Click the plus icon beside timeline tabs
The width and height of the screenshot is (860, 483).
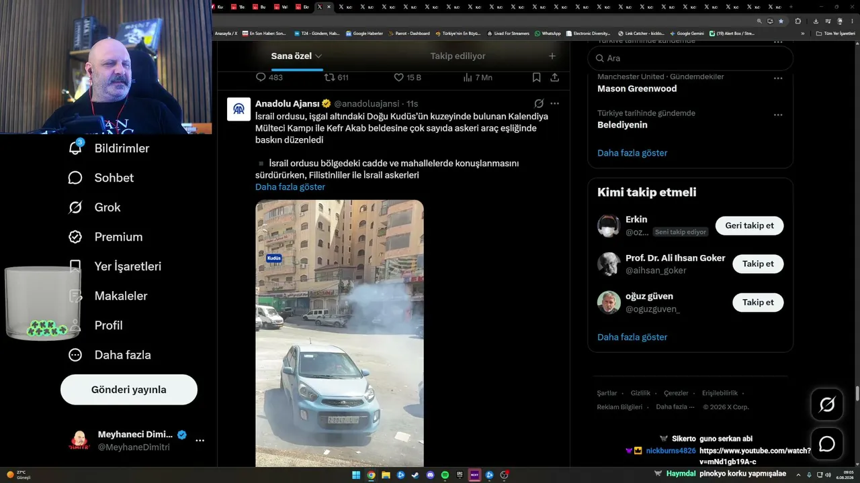[x=552, y=56]
